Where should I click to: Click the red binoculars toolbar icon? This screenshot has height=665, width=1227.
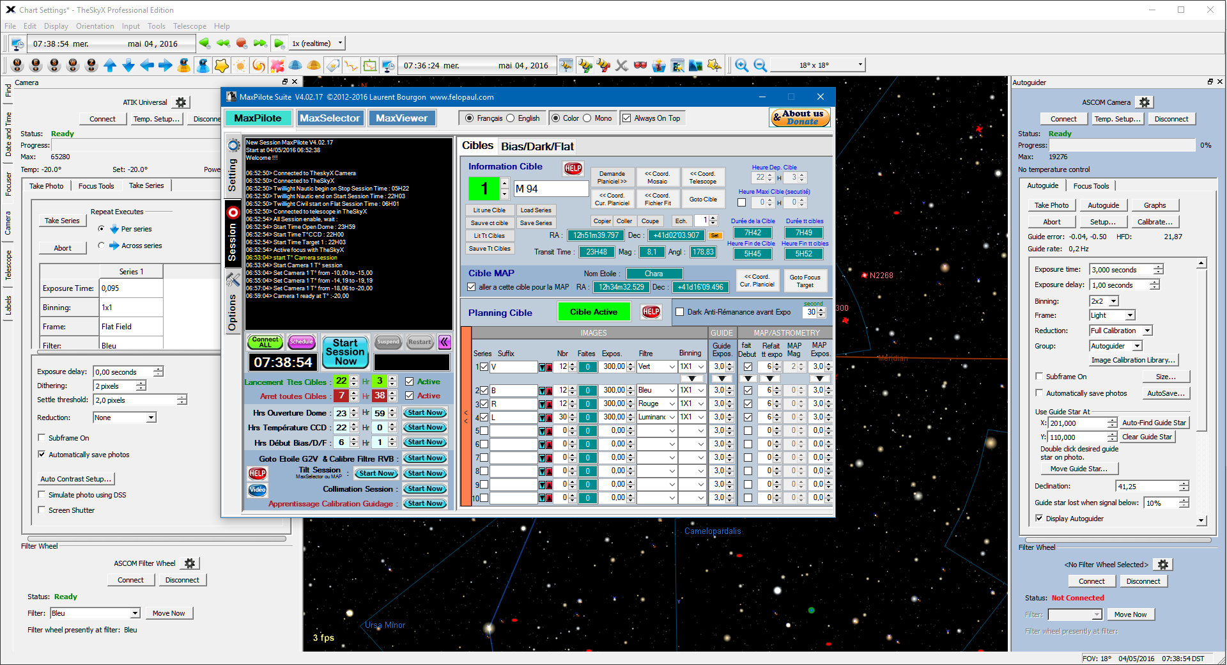[640, 65]
